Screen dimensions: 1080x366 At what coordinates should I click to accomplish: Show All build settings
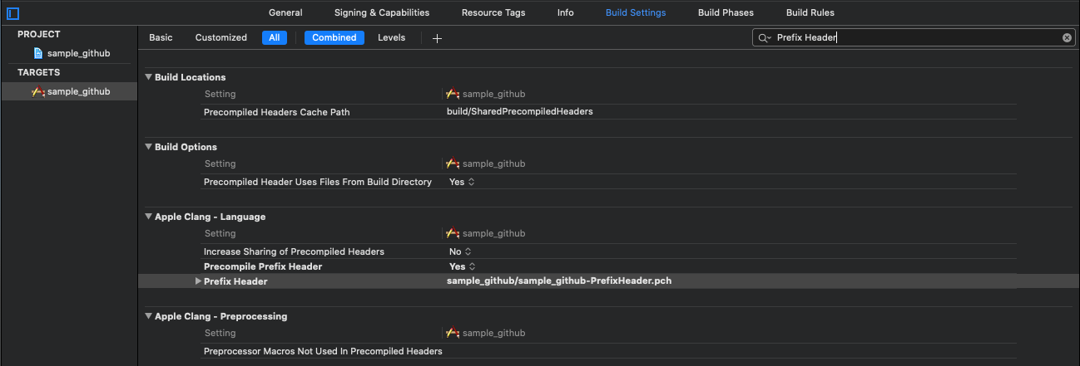pyautogui.click(x=274, y=37)
